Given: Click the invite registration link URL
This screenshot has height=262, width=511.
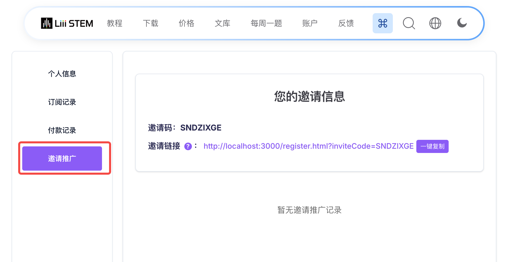Looking at the screenshot, I should point(309,146).
